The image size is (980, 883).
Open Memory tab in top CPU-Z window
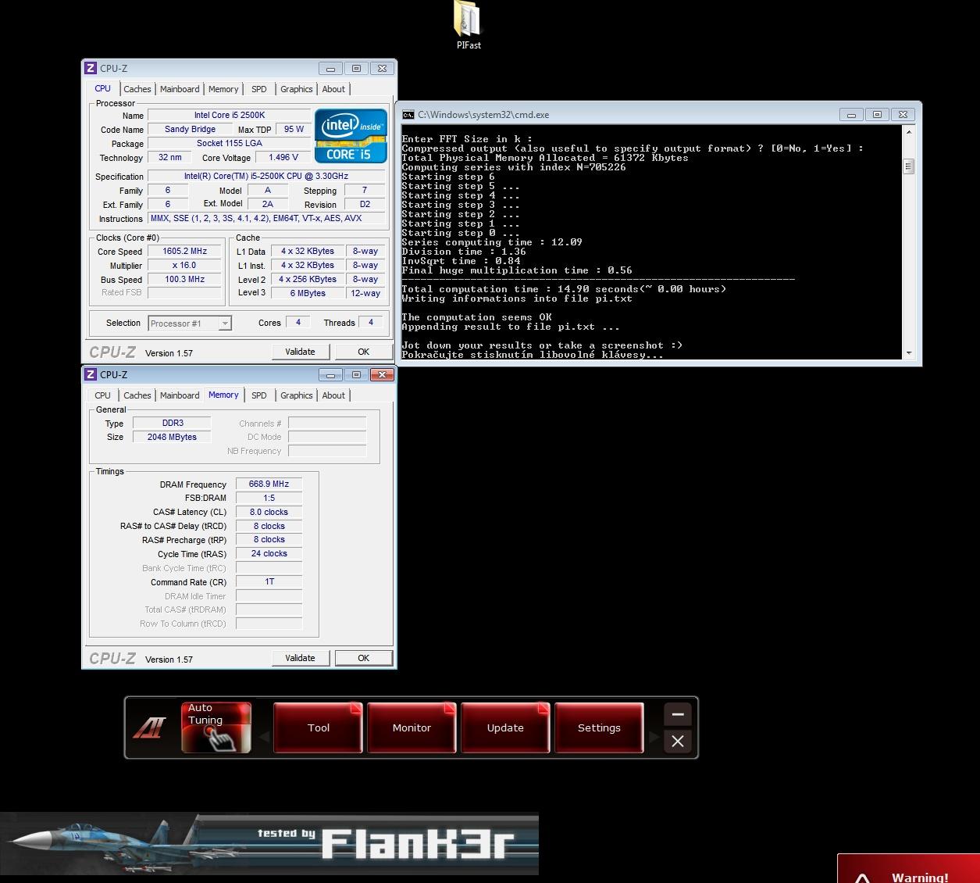click(223, 90)
